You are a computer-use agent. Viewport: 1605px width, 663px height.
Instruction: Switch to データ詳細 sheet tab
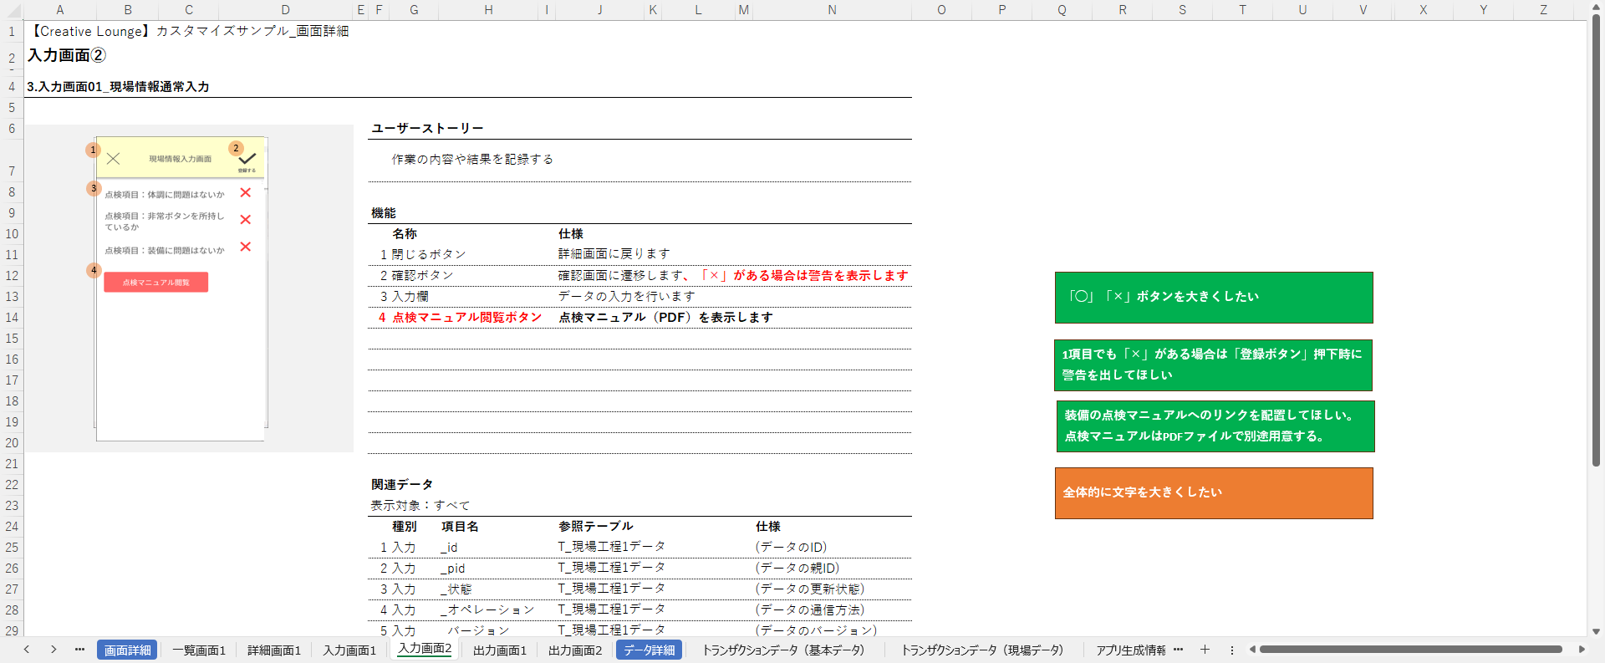[x=650, y=650]
